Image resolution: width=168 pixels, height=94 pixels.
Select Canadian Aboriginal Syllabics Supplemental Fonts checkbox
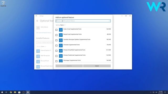pyautogui.click(x=56, y=40)
